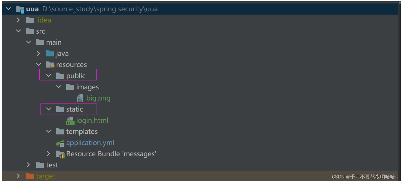
Task: Expand the .idea folder
Action: (18, 20)
